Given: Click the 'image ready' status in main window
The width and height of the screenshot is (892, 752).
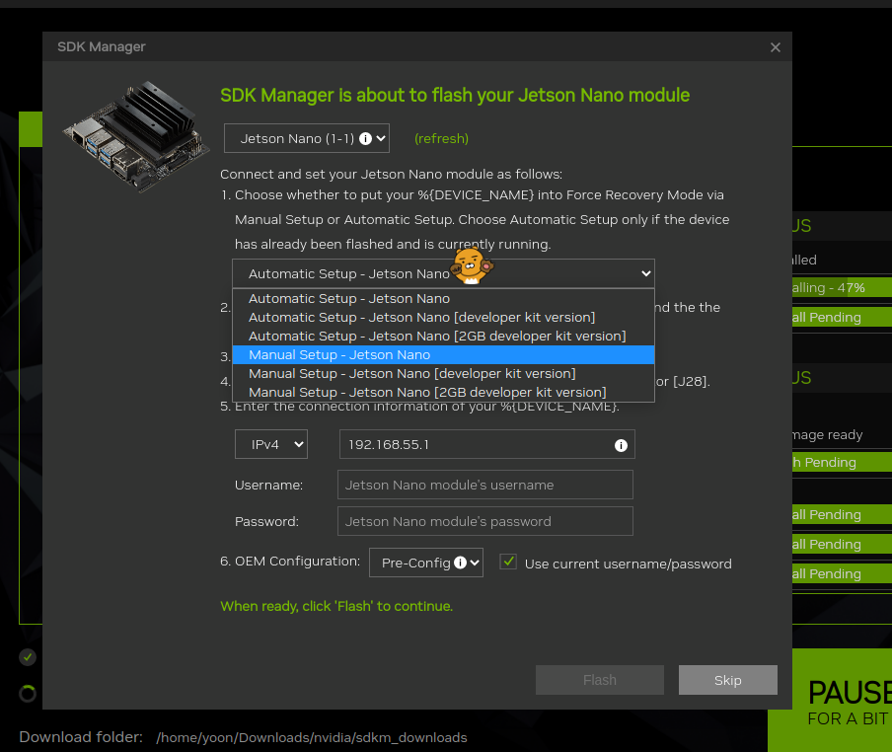Looking at the screenshot, I should 828,435.
